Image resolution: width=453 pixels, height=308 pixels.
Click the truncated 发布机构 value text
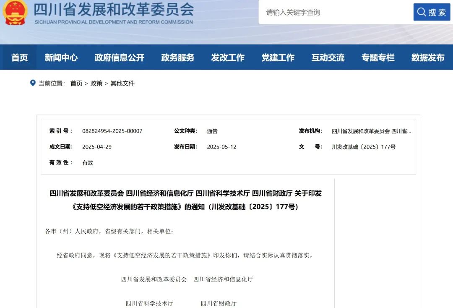371,131
